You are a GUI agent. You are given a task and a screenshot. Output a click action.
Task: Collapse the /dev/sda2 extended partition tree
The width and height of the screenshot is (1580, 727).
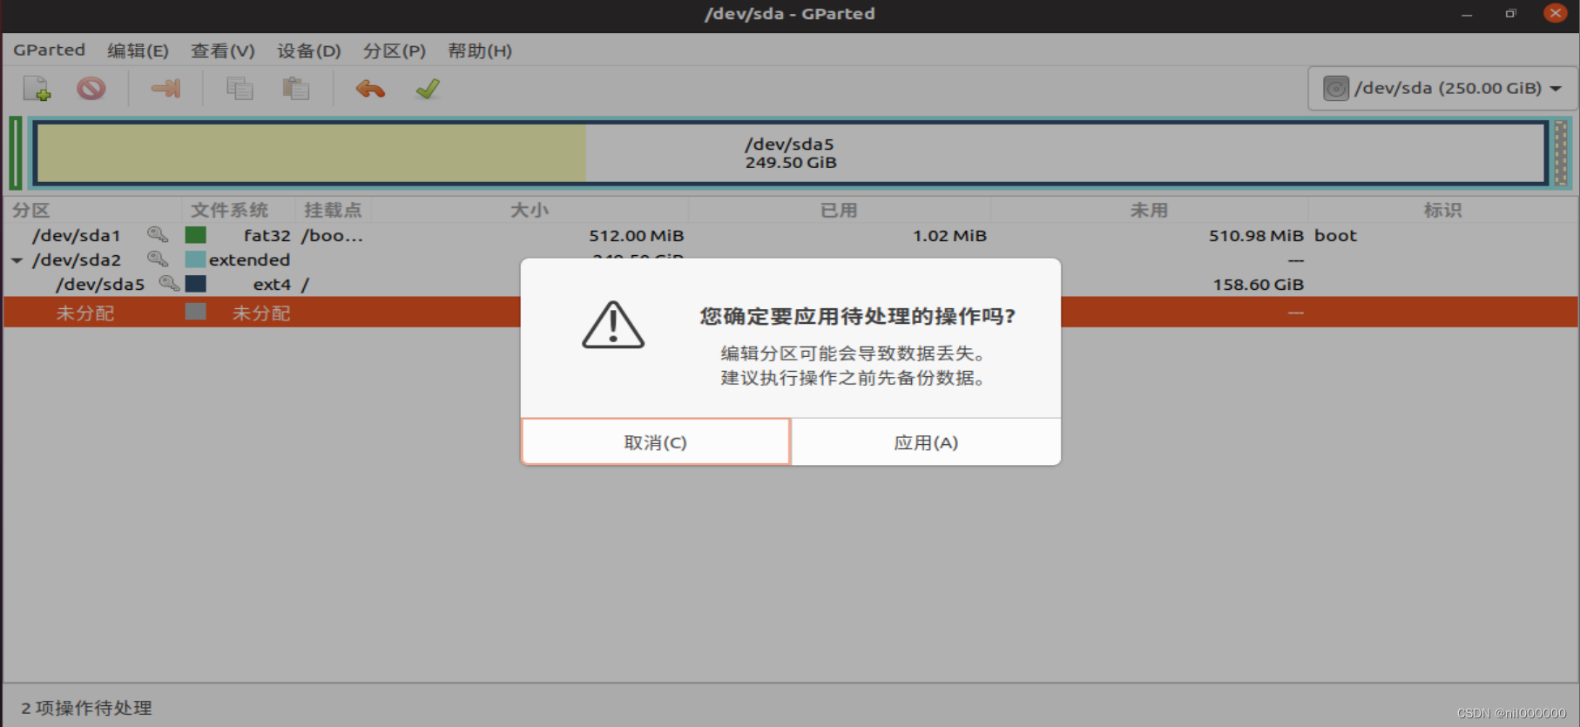[x=17, y=260]
